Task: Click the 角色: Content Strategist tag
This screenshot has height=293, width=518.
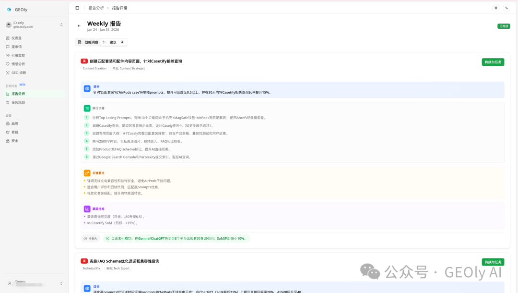Action: pyautogui.click(x=129, y=69)
